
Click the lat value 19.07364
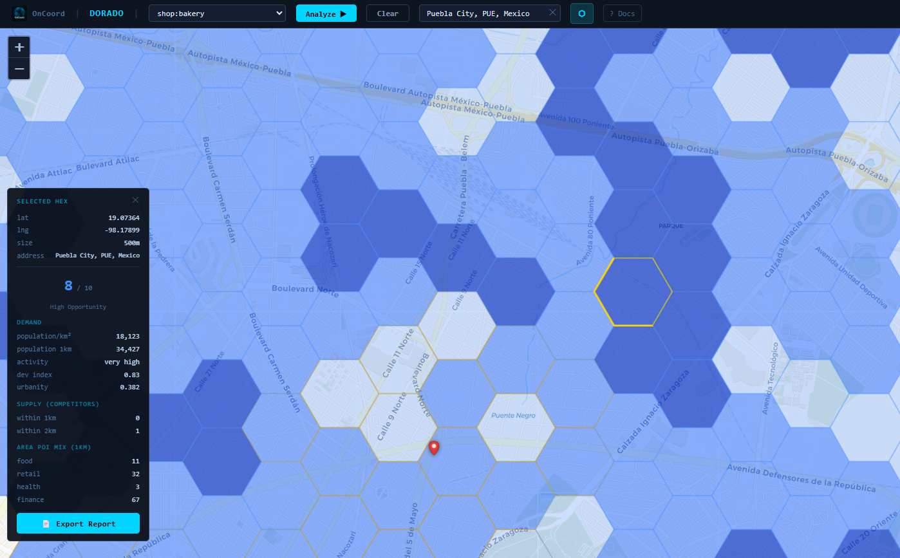pyautogui.click(x=124, y=218)
